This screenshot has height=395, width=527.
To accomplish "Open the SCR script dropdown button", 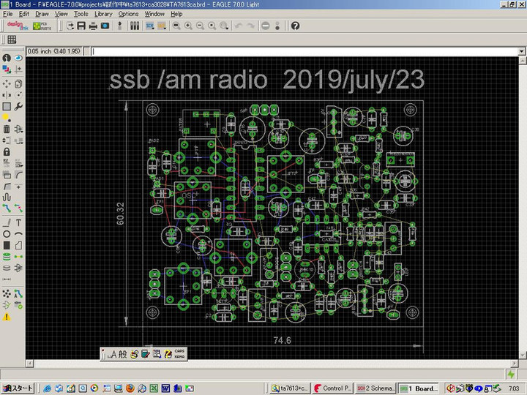I will coord(149,26).
